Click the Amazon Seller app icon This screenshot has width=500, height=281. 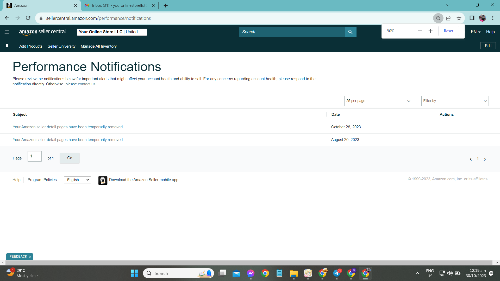[103, 180]
